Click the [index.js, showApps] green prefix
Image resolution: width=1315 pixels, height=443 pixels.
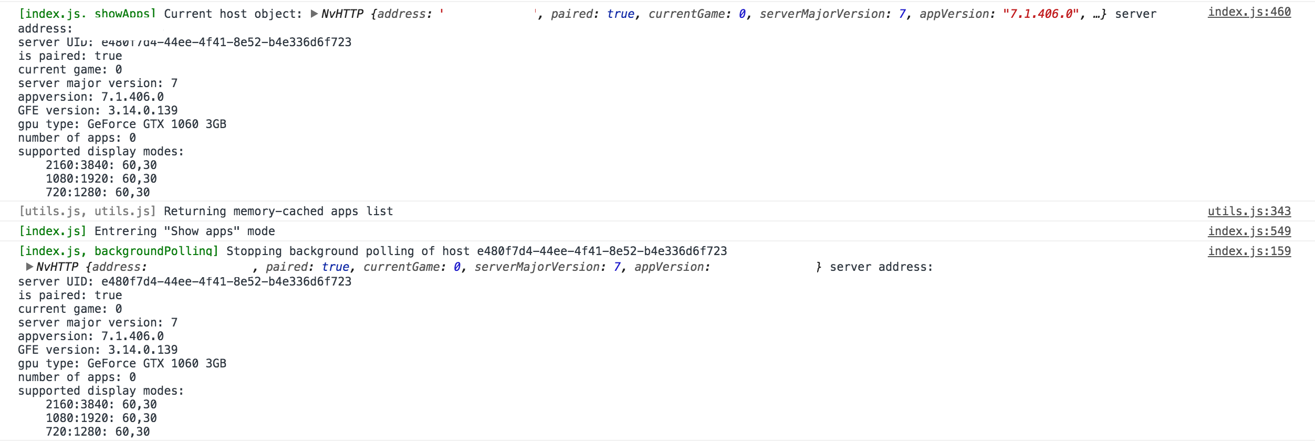(87, 14)
